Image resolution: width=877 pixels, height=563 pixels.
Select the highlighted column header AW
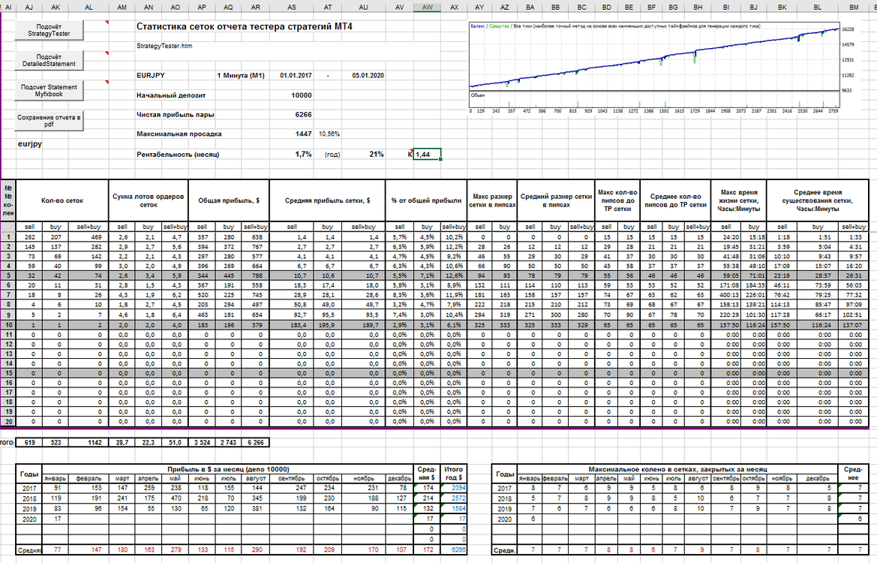coord(428,8)
